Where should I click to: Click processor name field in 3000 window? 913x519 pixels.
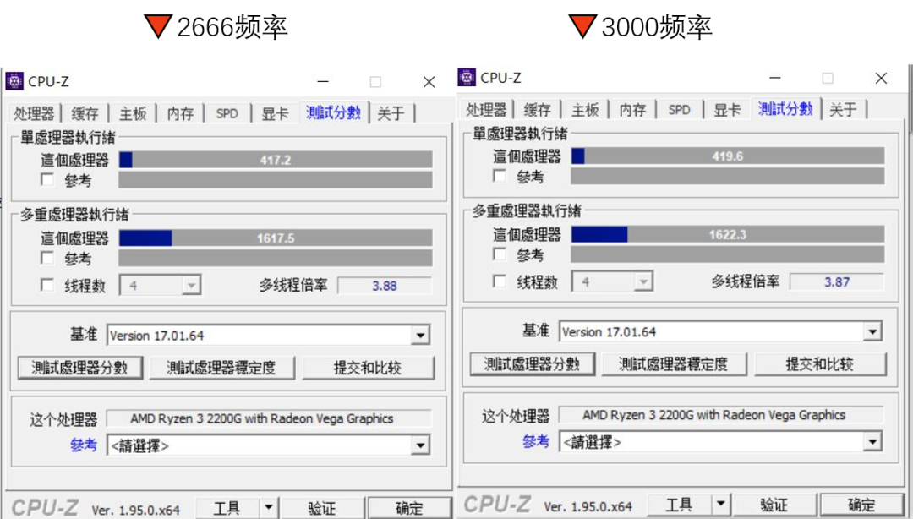pos(721,415)
